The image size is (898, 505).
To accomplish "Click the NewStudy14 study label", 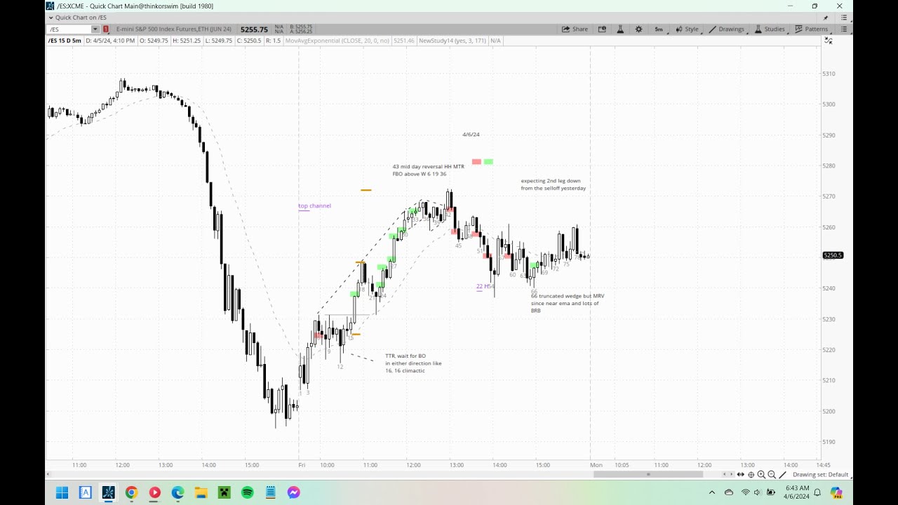I will pos(453,41).
